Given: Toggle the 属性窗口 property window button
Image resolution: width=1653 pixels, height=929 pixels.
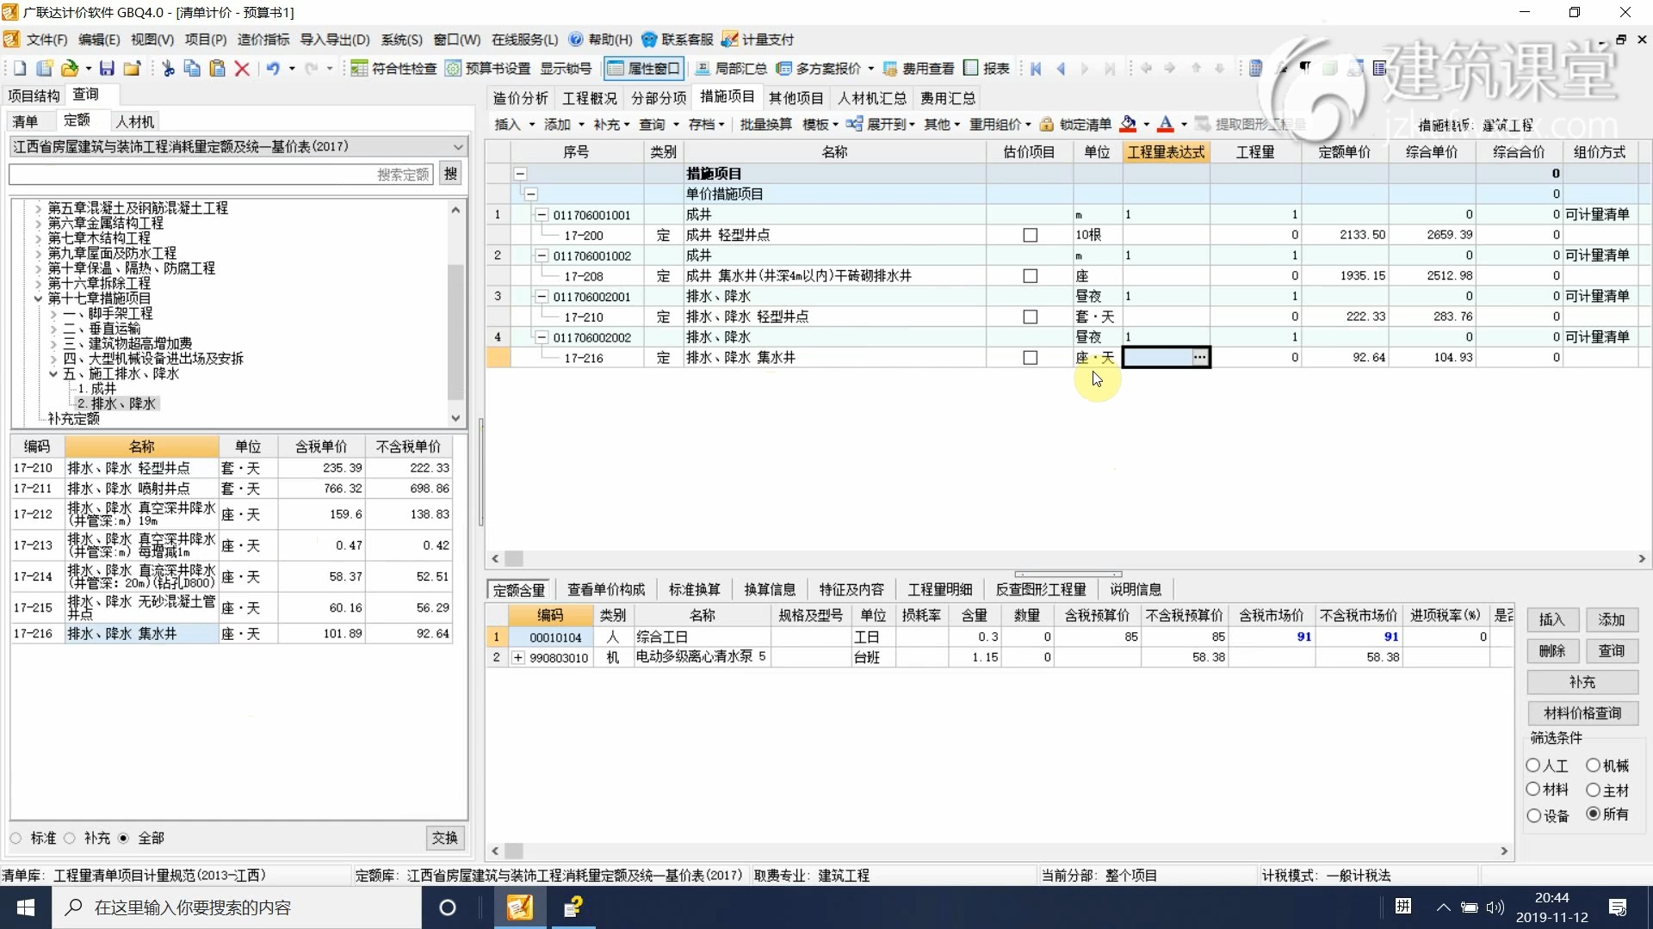Looking at the screenshot, I should [644, 69].
